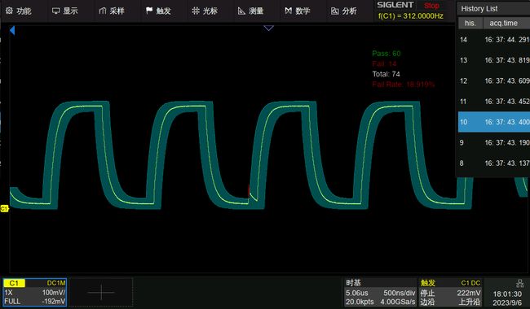
Task: Click the 500ns/div timebase scale value
Action: pyautogui.click(x=400, y=293)
